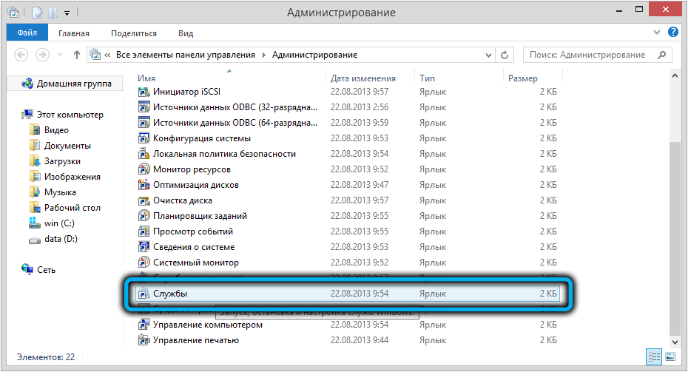Open the Файл menu tab

(x=27, y=33)
